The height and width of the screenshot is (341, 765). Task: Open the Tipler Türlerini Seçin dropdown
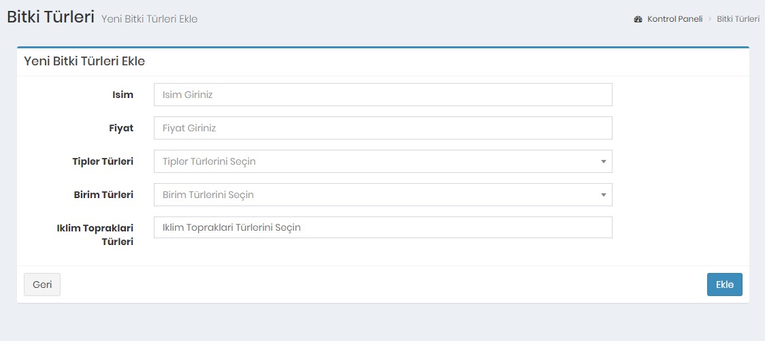(x=383, y=161)
